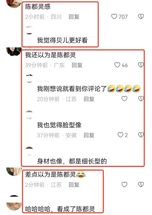Dislike the 我还以为是陈都灵 comment
This screenshot has width=152, height=215.
pos(141,65)
